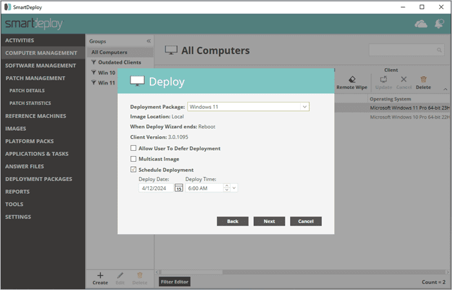Decrease deploy time with down spinner
Image resolution: width=452 pixels, height=290 pixels.
click(227, 190)
